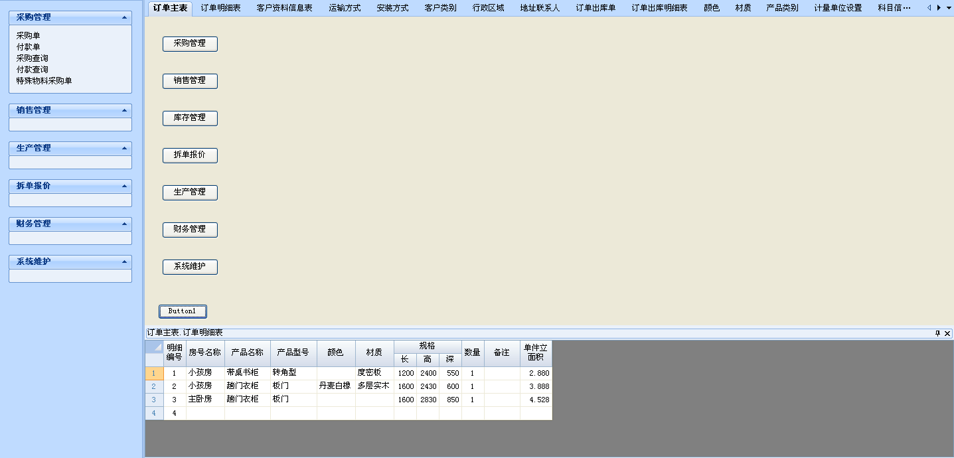Click the 拆单报价 button in main area
Viewport: 954px width, 458px height.
coord(190,155)
